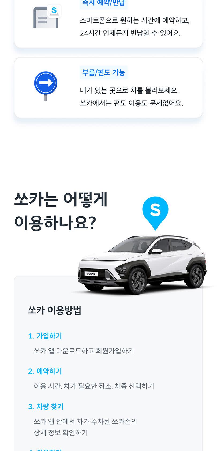Select the 즉시 예약/반납 label
The image size is (217, 451).
tap(103, 3)
